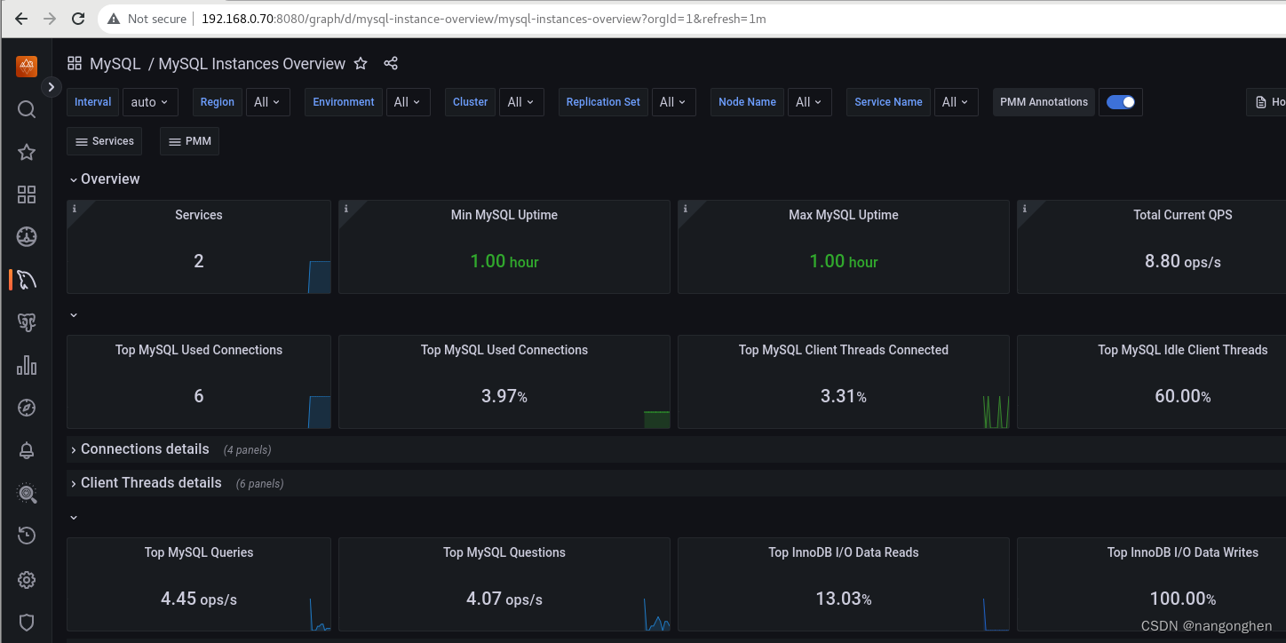The height and width of the screenshot is (643, 1286).
Task: Open Min MySQL Uptime panel title menu
Action: tap(504, 215)
